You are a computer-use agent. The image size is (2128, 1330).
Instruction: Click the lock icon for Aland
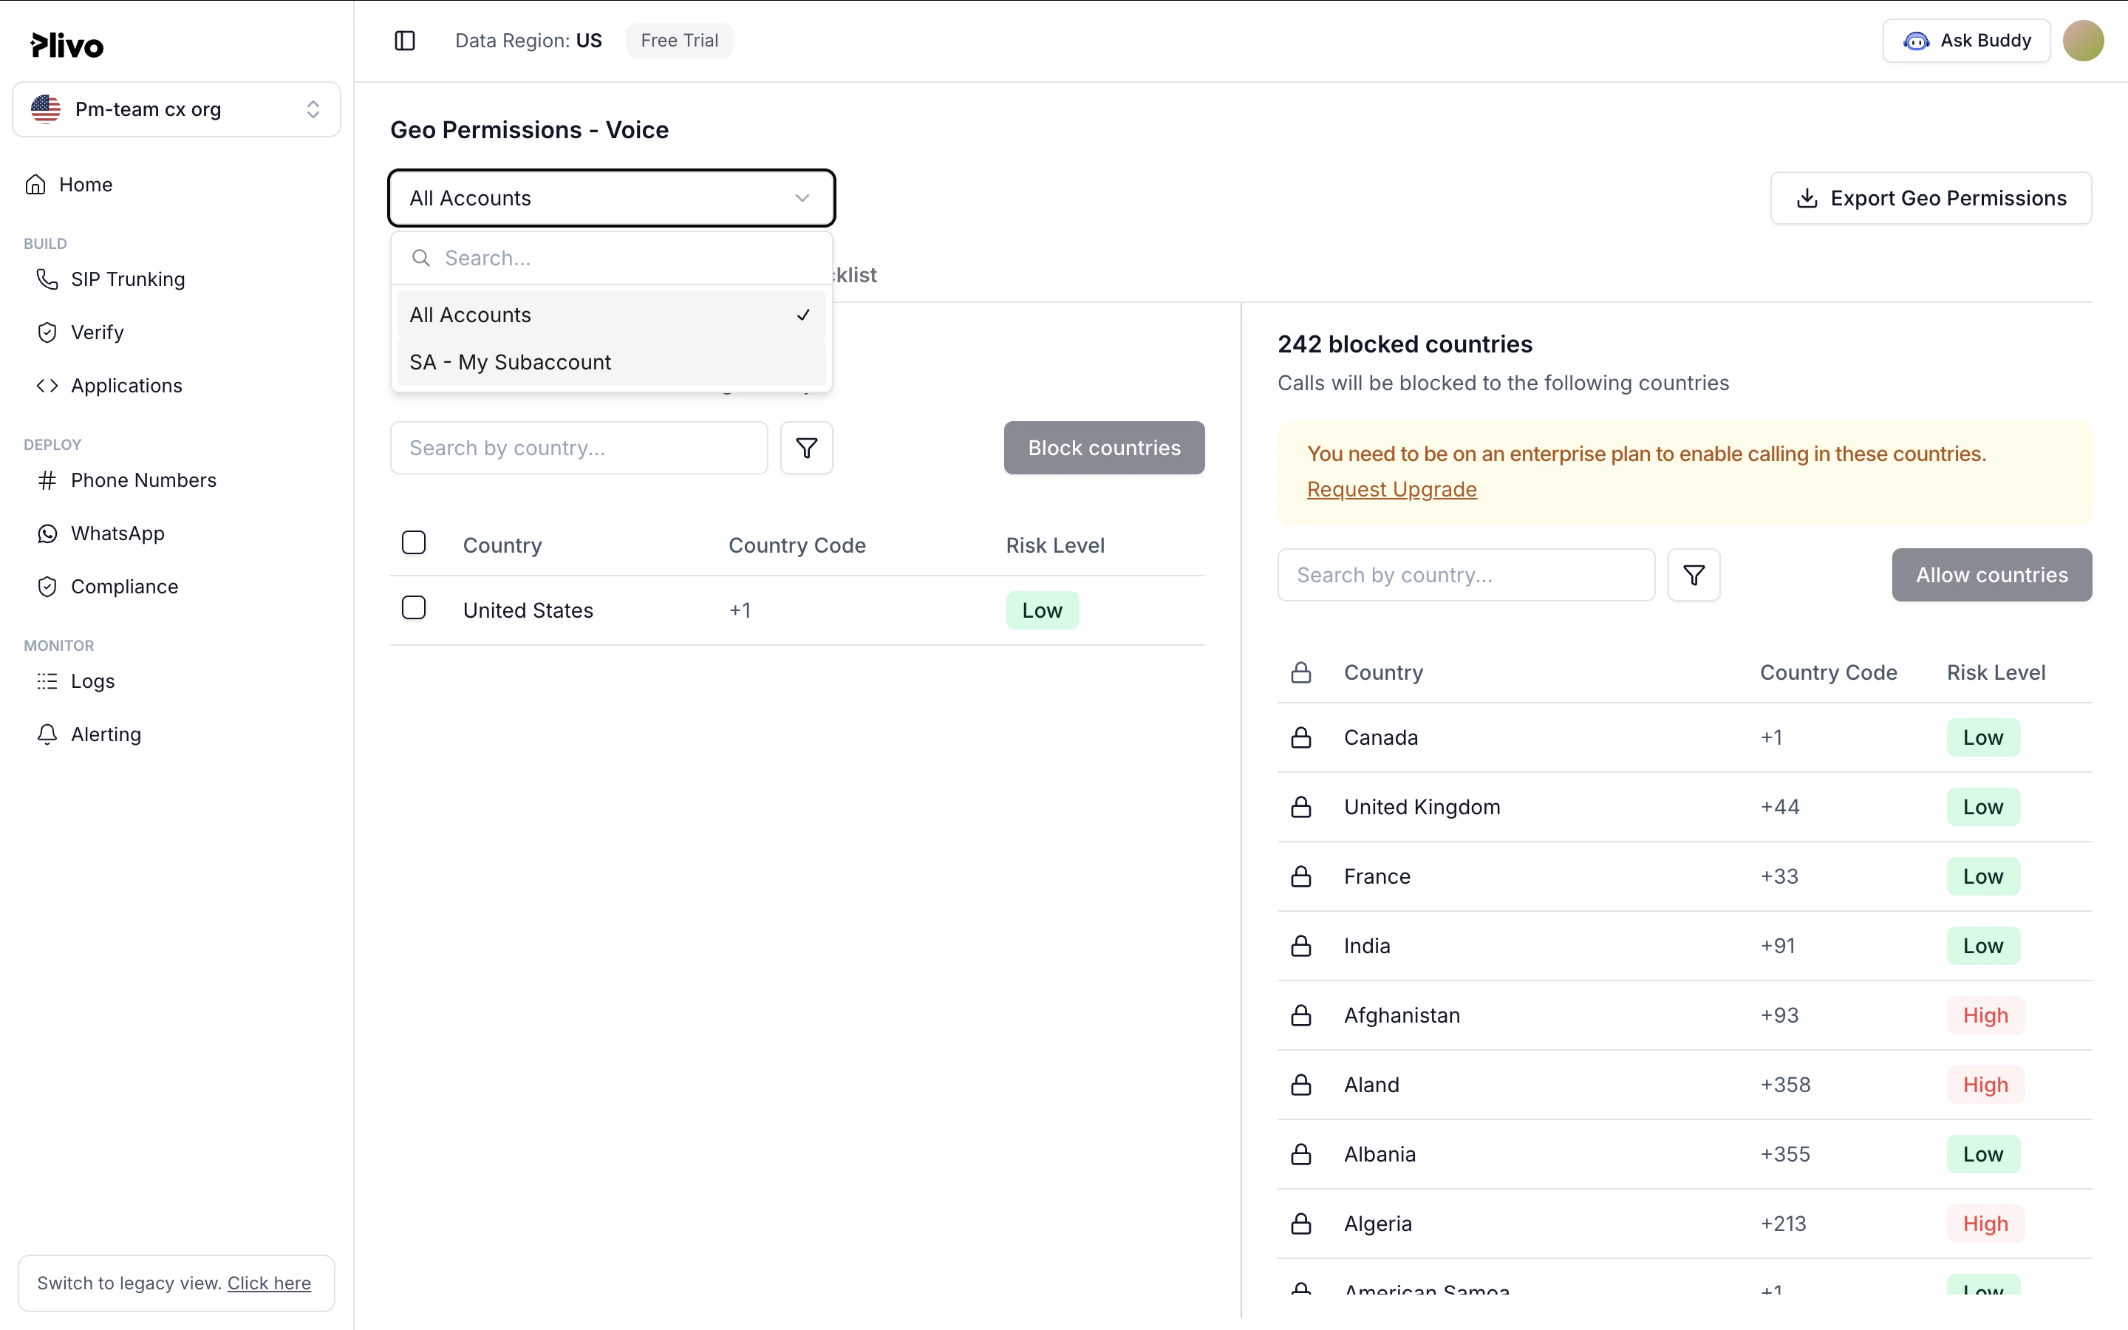pyautogui.click(x=1301, y=1085)
